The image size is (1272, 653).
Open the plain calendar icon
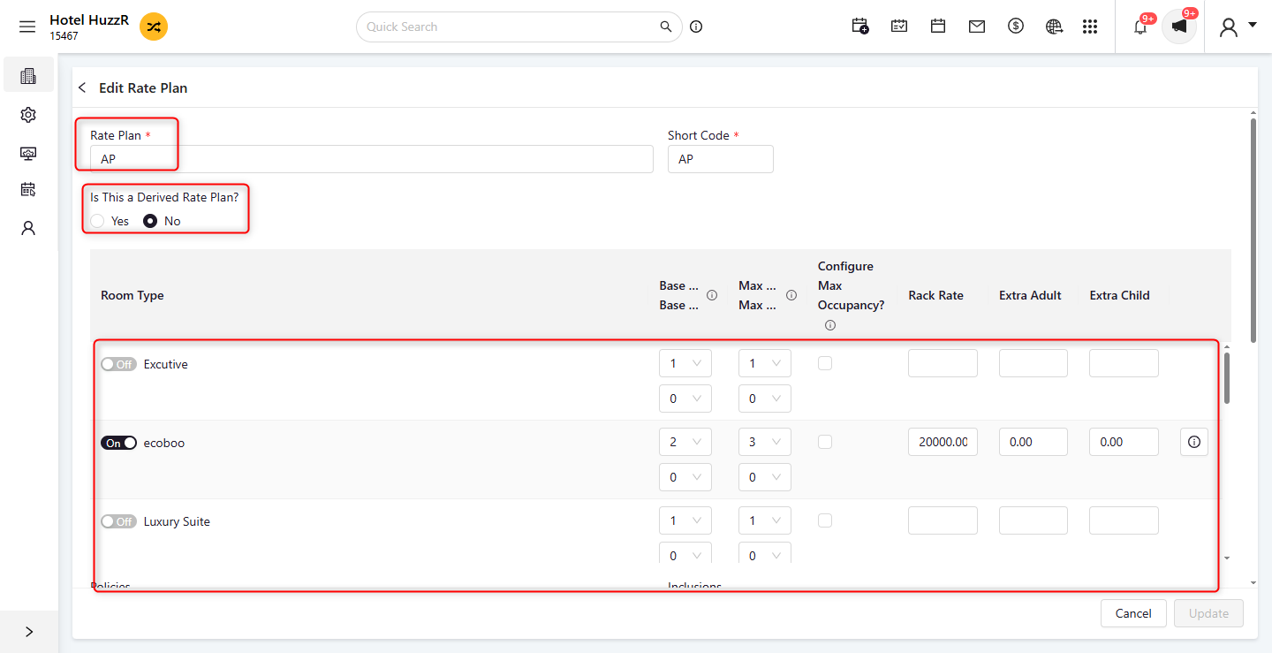(938, 27)
